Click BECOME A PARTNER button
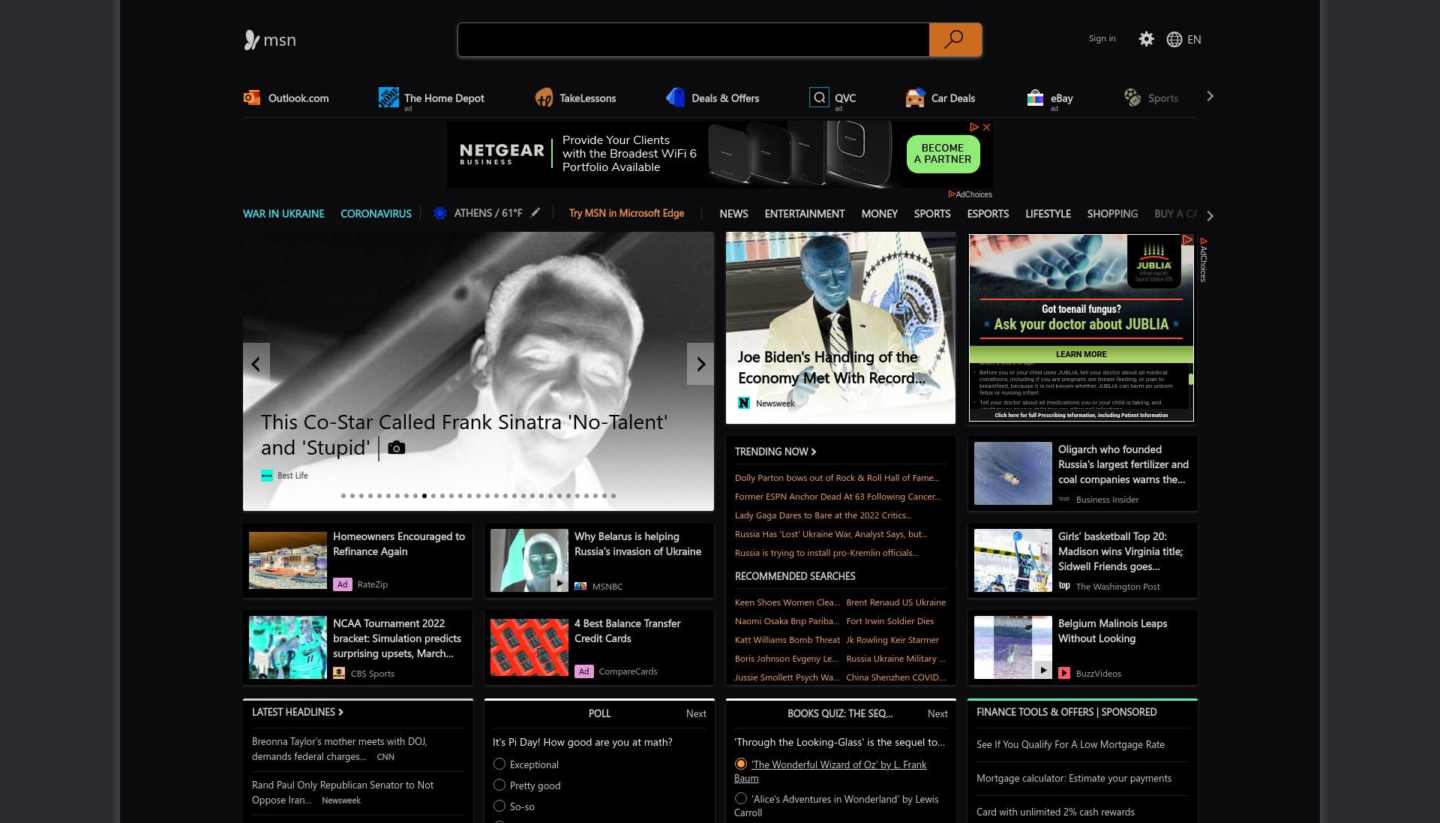This screenshot has height=823, width=1440. [943, 154]
